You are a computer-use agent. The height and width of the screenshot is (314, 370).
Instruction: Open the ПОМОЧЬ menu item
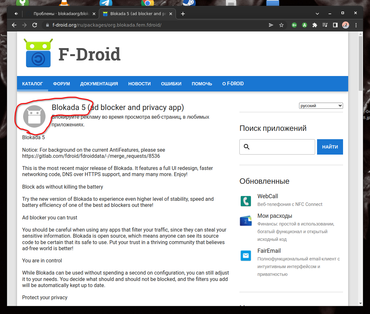click(x=202, y=84)
